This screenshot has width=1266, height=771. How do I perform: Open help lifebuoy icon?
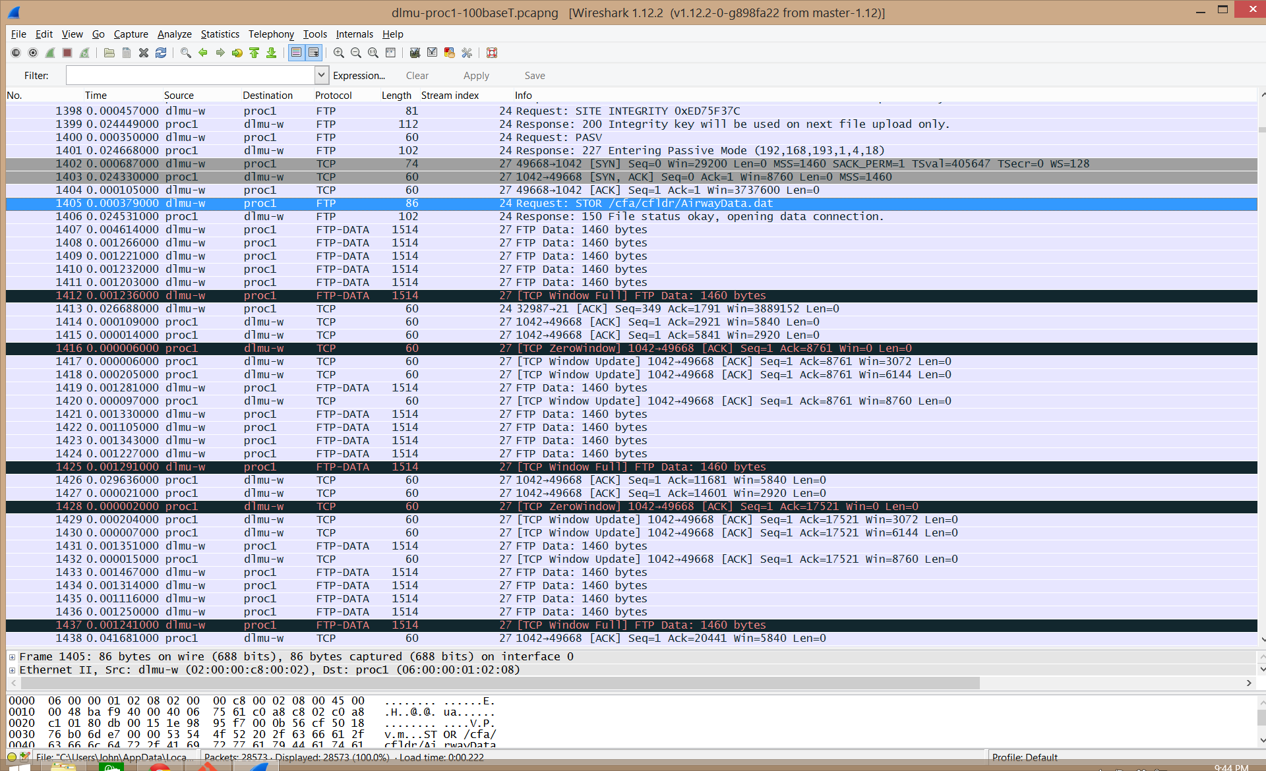coord(492,53)
